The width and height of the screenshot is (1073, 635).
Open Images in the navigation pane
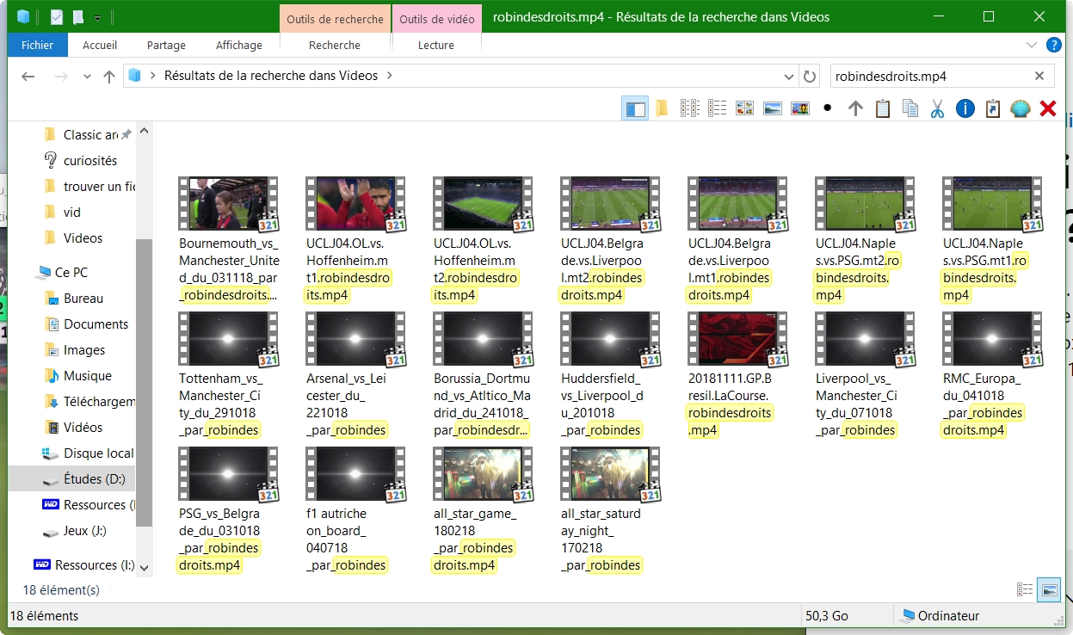pos(83,349)
